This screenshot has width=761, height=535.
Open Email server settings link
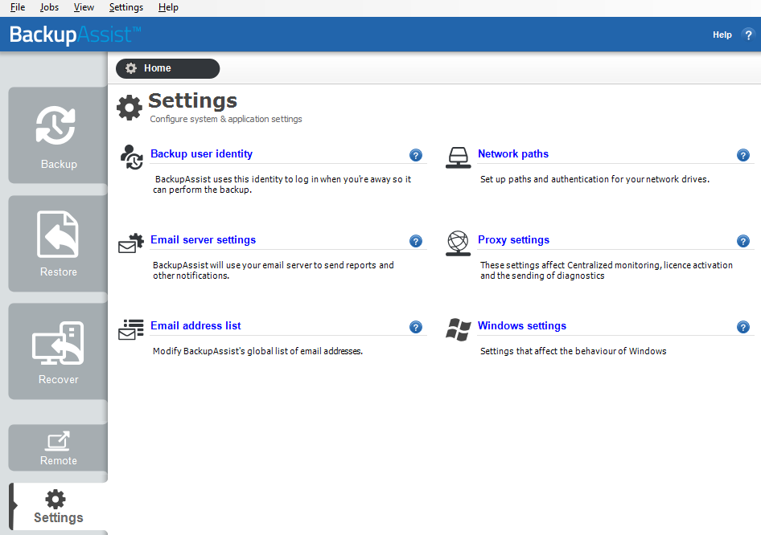click(203, 240)
